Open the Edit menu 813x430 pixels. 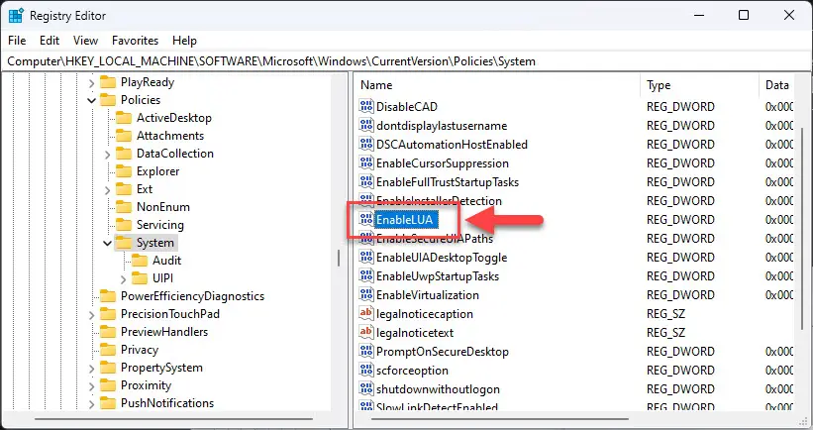tap(50, 41)
